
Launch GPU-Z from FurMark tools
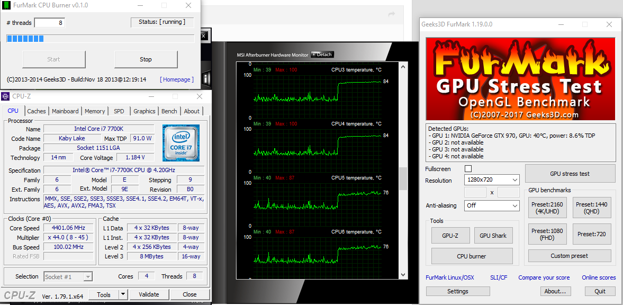point(450,236)
